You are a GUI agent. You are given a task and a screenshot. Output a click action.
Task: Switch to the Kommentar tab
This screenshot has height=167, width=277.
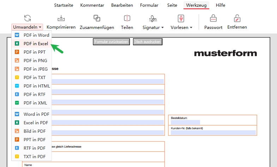pyautogui.click(x=92, y=5)
